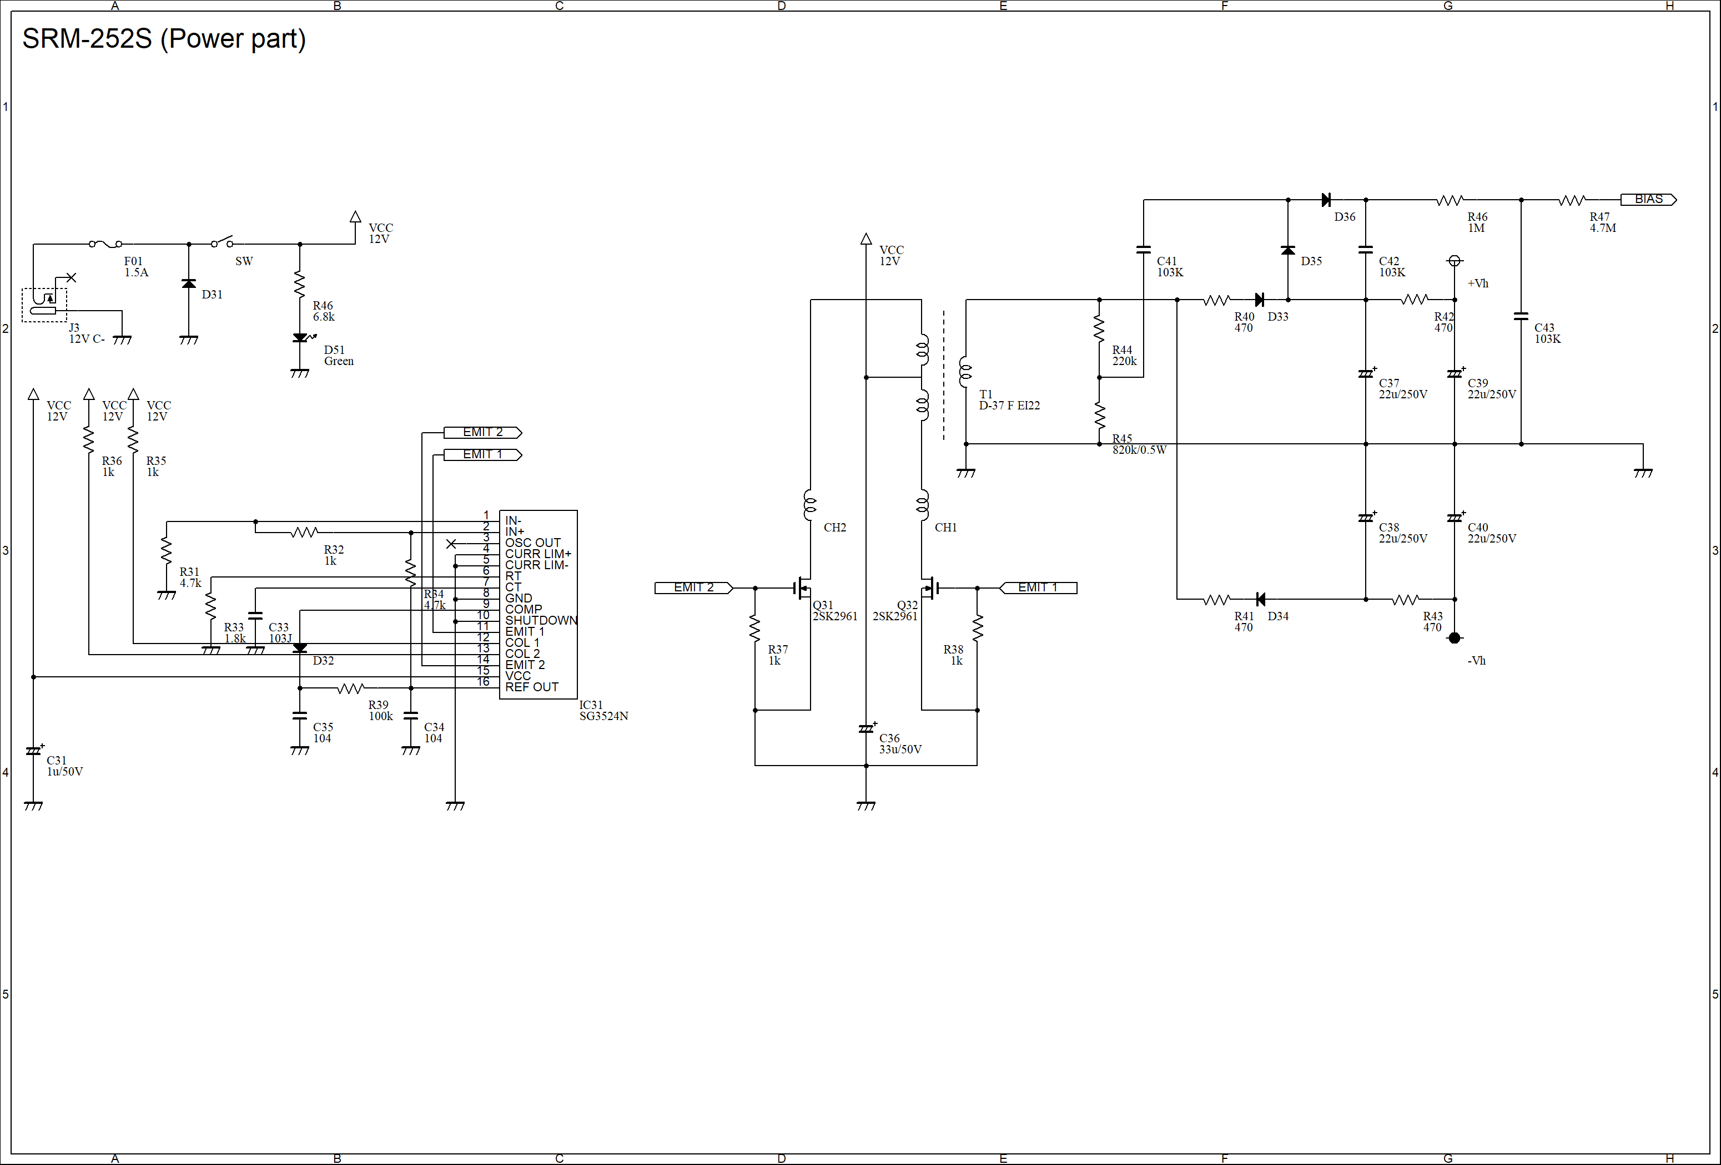Select the D36 diode near BIAS line
1721x1165 pixels.
(1326, 200)
